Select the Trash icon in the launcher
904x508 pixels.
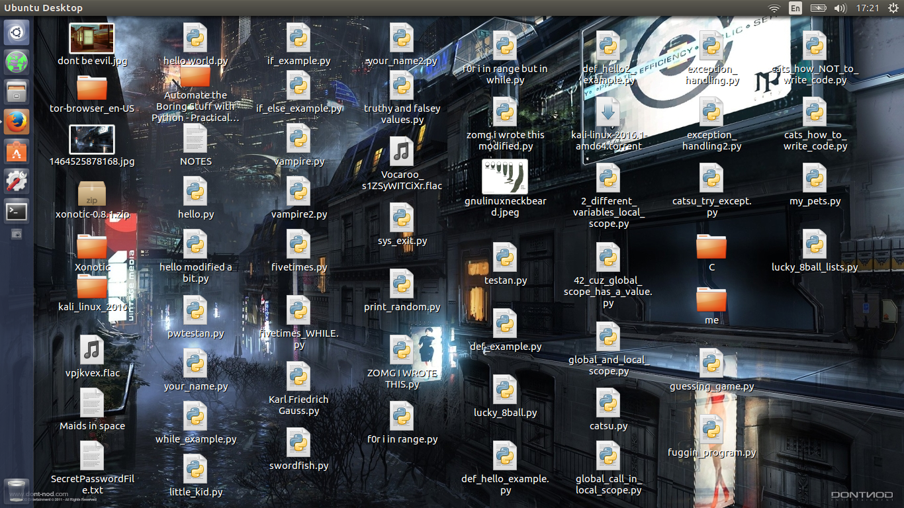tap(17, 490)
